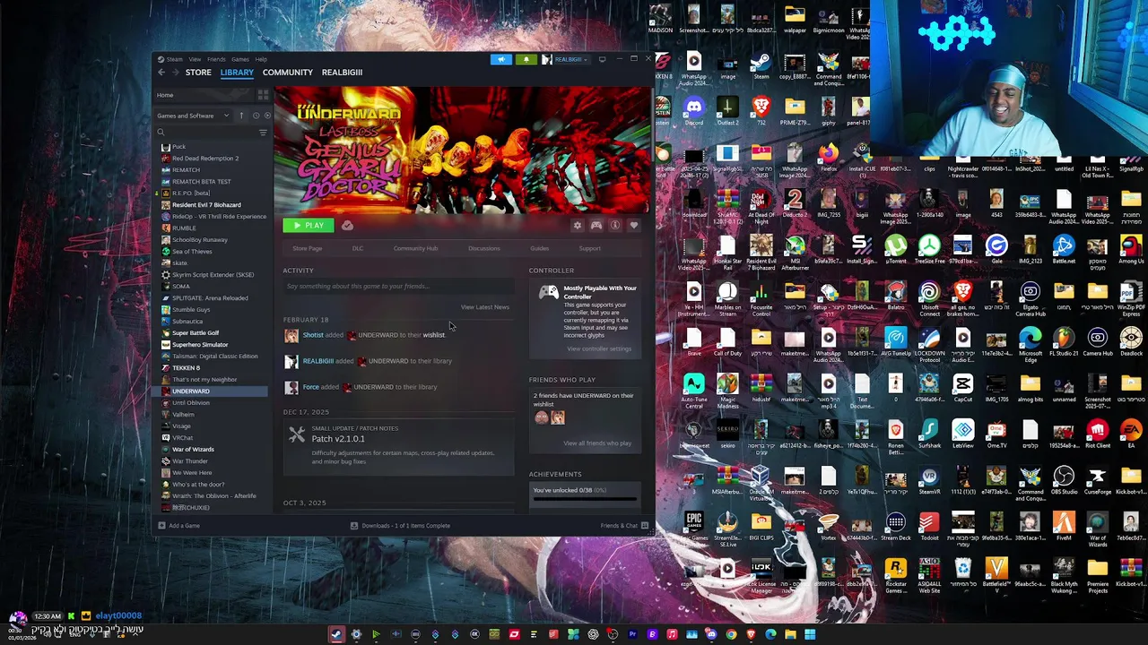Click the achievements progress bar
1148x645 pixels.
[585, 498]
